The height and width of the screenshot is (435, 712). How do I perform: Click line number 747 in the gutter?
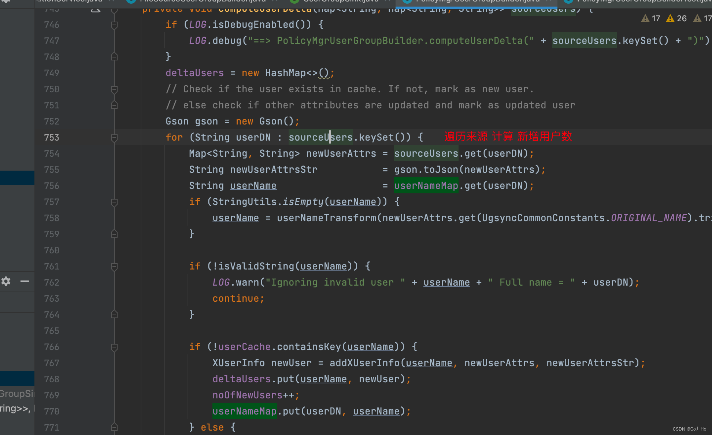[52, 41]
